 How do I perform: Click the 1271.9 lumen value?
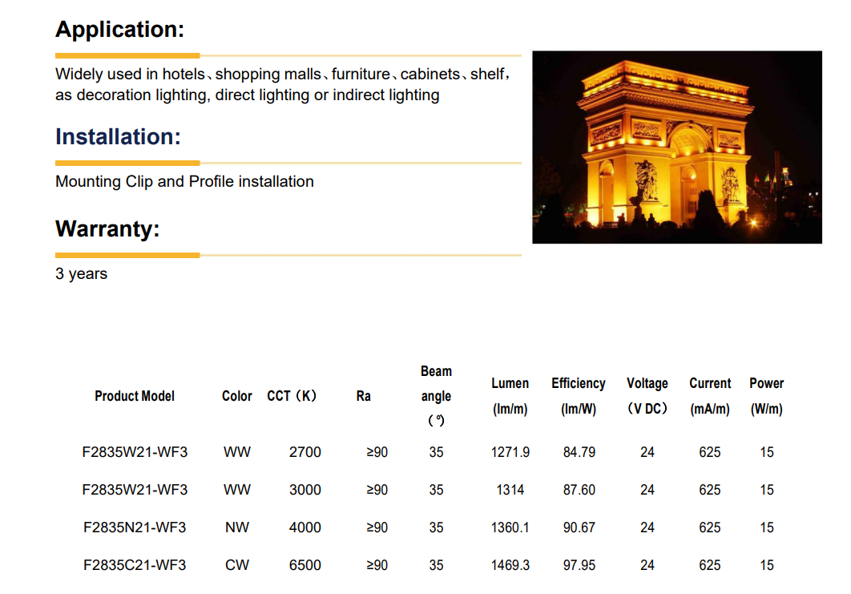tap(510, 452)
